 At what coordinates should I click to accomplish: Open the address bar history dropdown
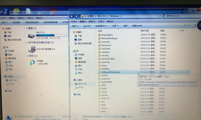click(x=158, y=16)
